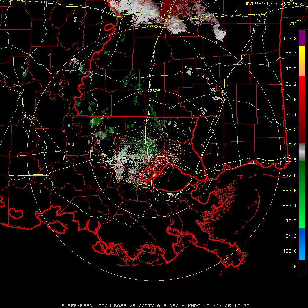Click the 76.7 velocity scale value
The image size is (308, 308).
tap(291, 69)
